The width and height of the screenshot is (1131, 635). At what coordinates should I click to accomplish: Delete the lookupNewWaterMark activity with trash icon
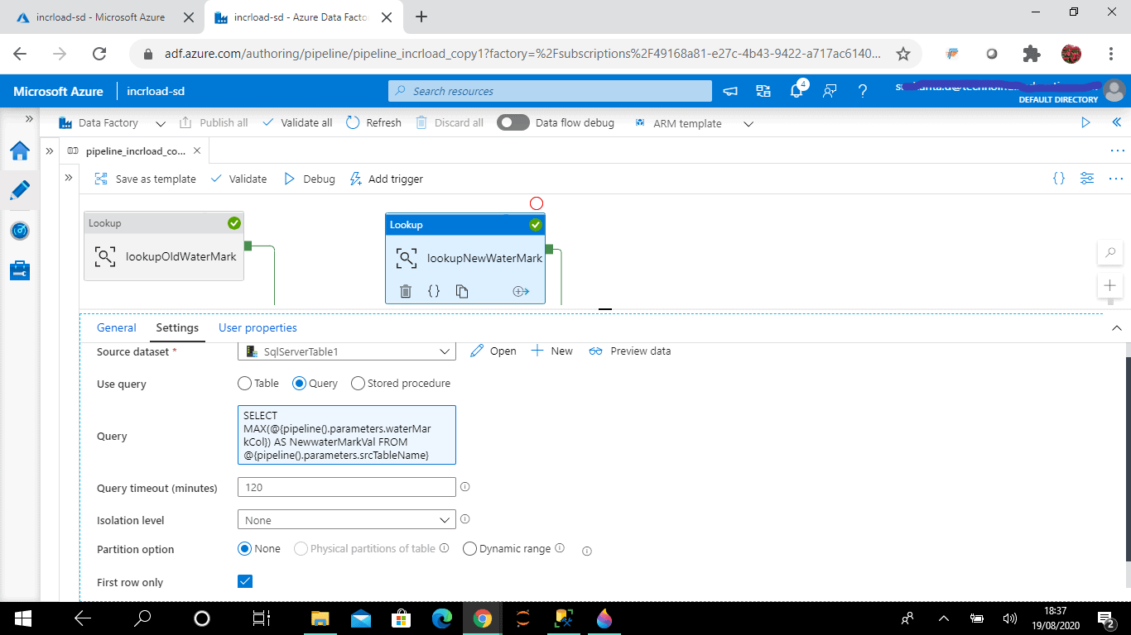[x=406, y=291]
